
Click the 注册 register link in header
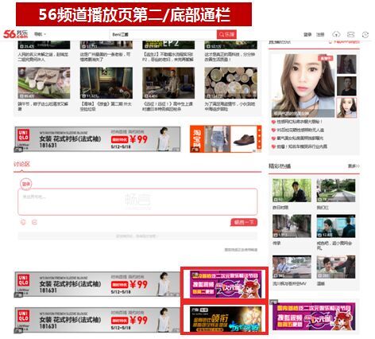tap(320, 34)
